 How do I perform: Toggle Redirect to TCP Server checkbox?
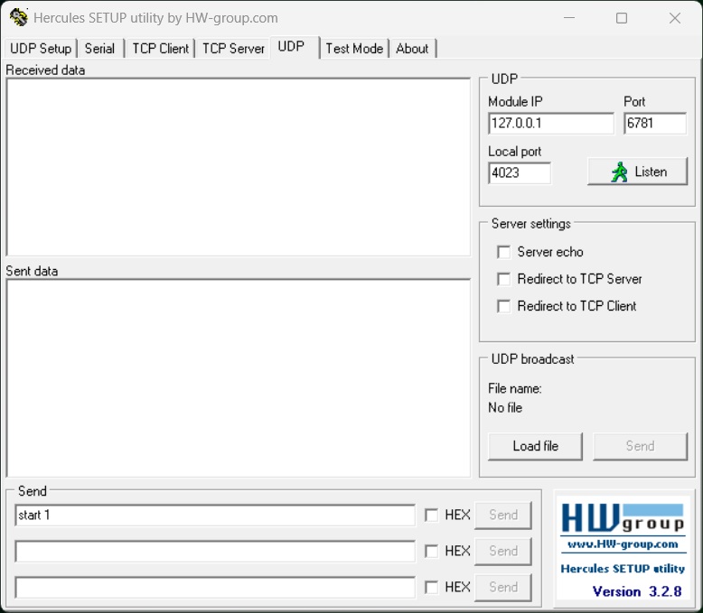coord(503,279)
